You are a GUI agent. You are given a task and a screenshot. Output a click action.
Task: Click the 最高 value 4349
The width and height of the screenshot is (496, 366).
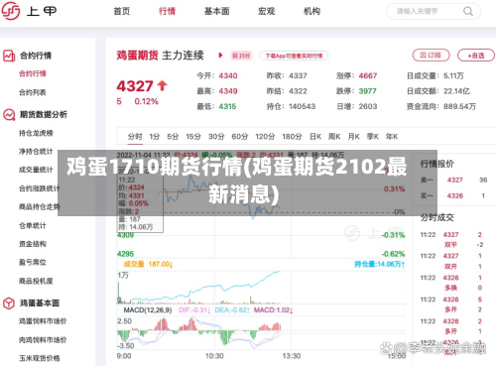228,91
